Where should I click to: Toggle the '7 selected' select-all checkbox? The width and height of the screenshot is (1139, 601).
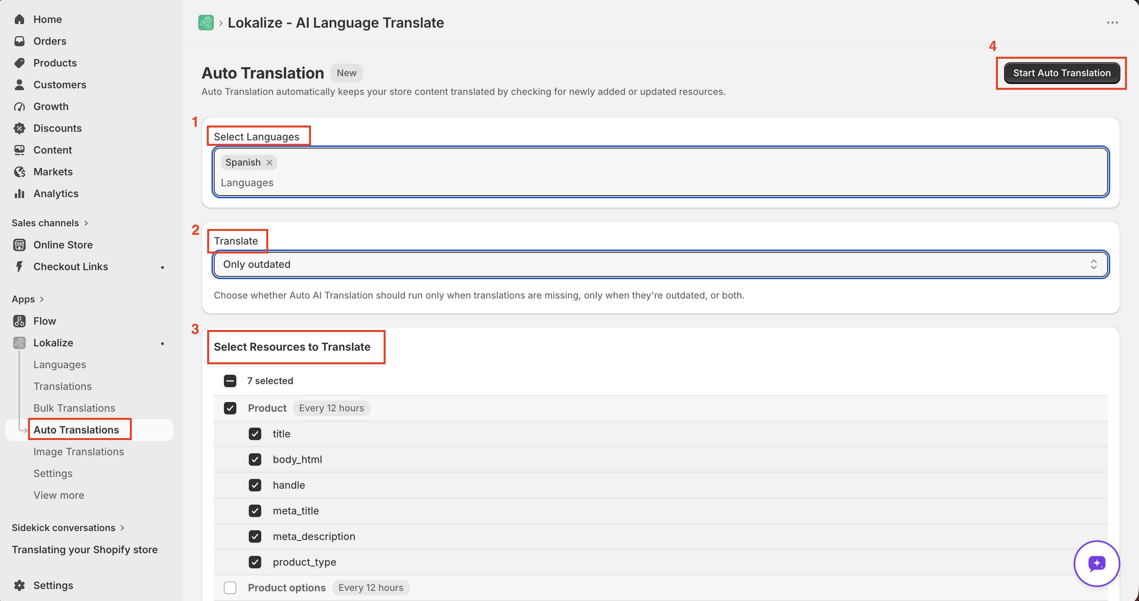point(230,381)
